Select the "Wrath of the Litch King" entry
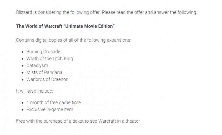 [50, 58]
